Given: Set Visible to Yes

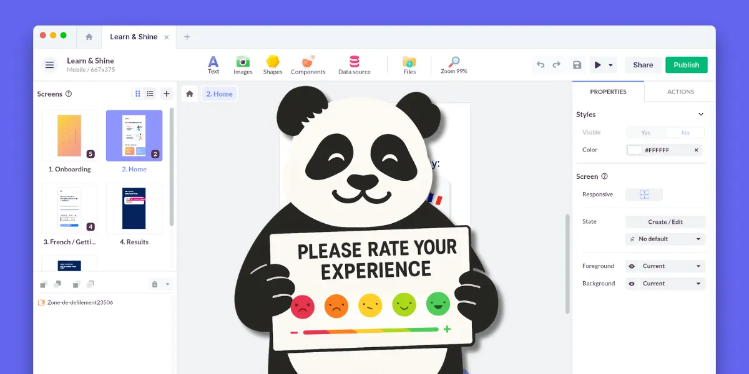Looking at the screenshot, I should pyautogui.click(x=645, y=133).
